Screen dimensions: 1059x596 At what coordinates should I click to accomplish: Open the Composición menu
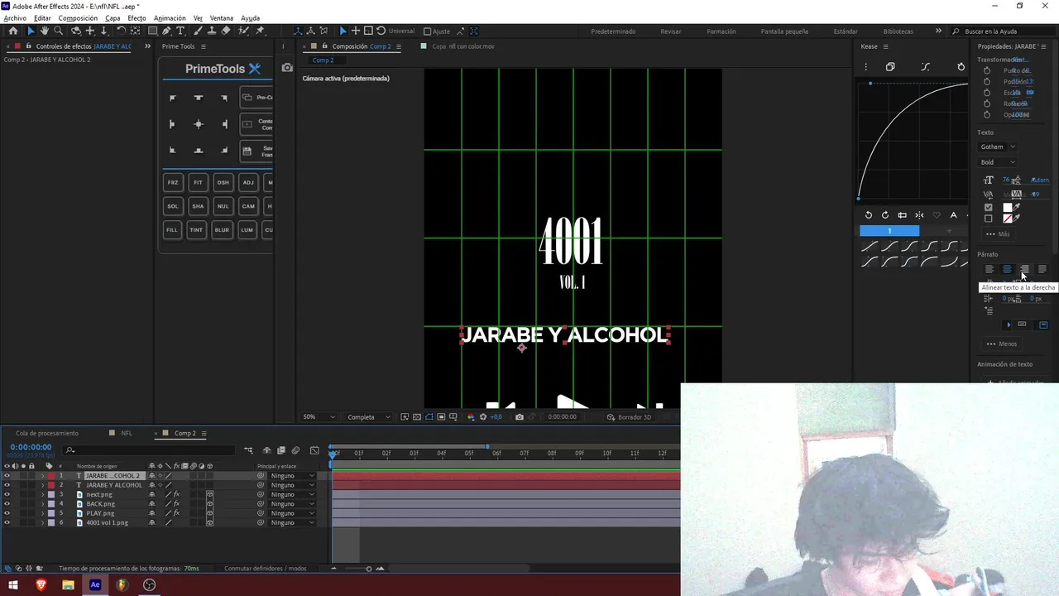[x=78, y=18]
